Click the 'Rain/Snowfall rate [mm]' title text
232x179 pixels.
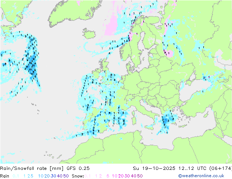pos(32,168)
